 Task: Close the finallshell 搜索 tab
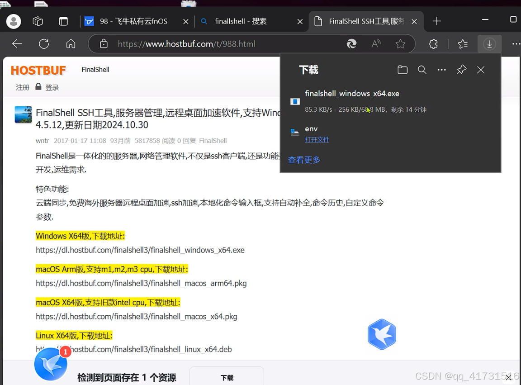point(300,22)
